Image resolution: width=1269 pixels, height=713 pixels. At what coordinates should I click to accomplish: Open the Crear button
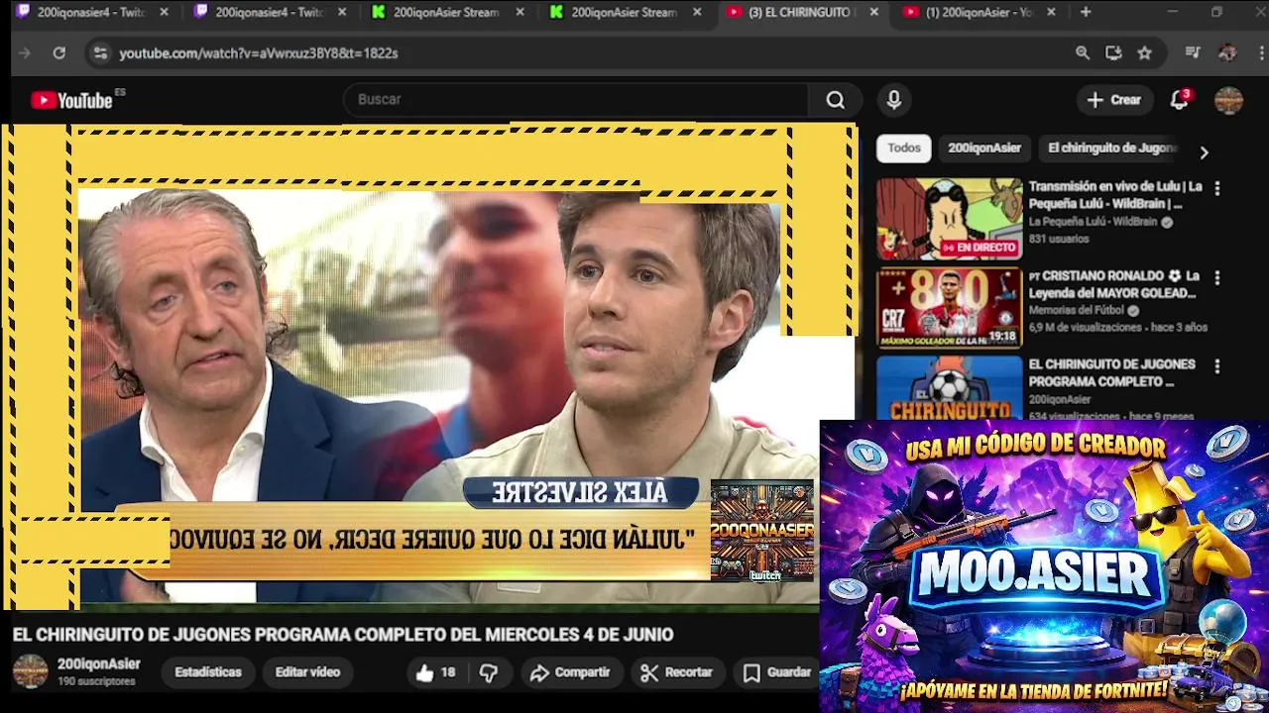tap(1114, 99)
